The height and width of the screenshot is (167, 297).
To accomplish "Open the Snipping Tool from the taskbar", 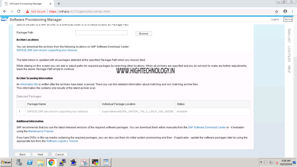I will point(84,162).
